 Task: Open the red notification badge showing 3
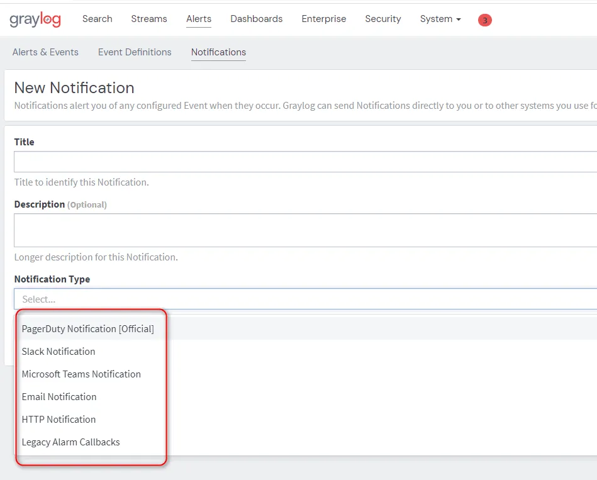point(484,20)
